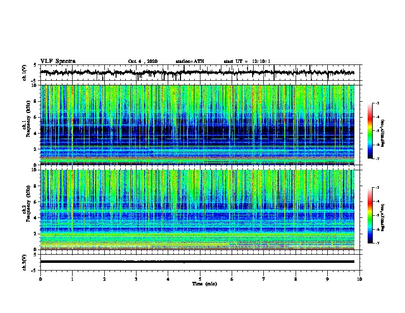Click the 'start UT = 12:10:1' text
Screen dimensions: 405x313
[247, 61]
